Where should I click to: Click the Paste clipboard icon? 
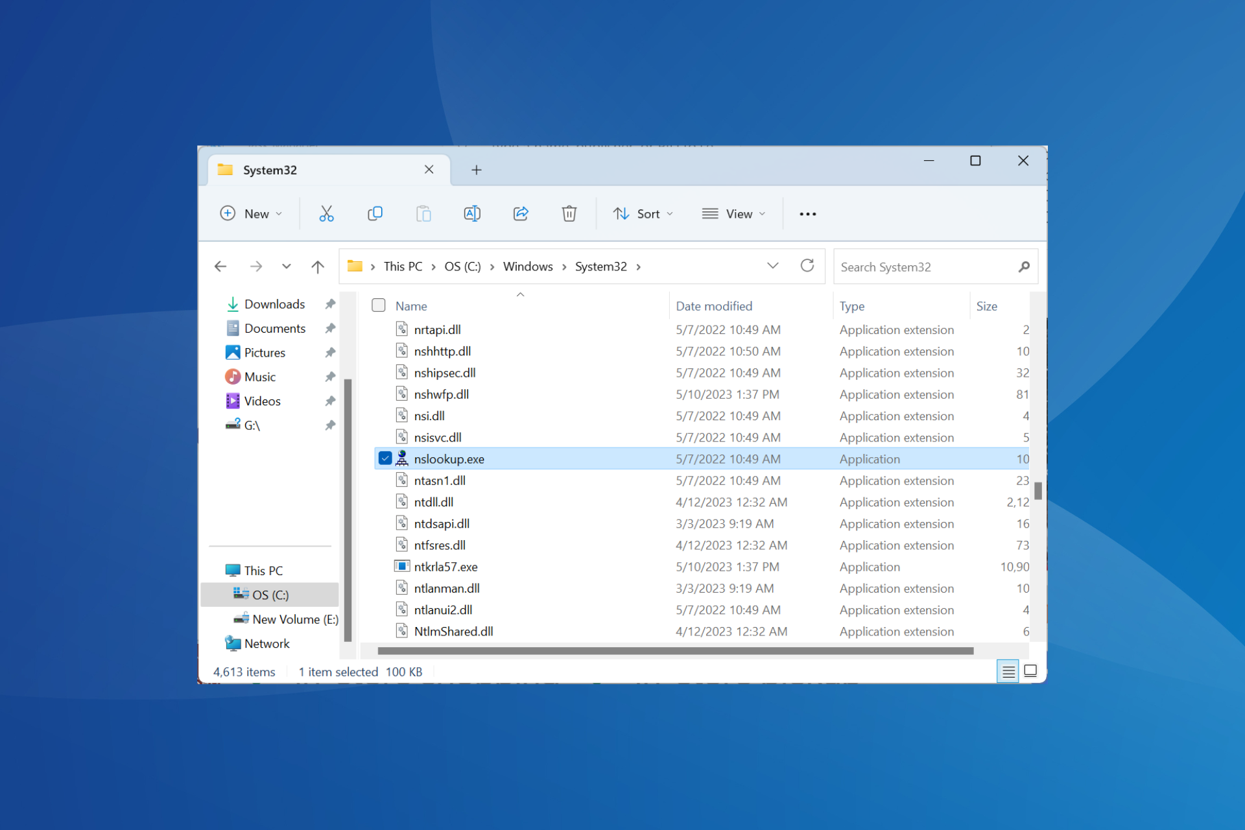423,213
